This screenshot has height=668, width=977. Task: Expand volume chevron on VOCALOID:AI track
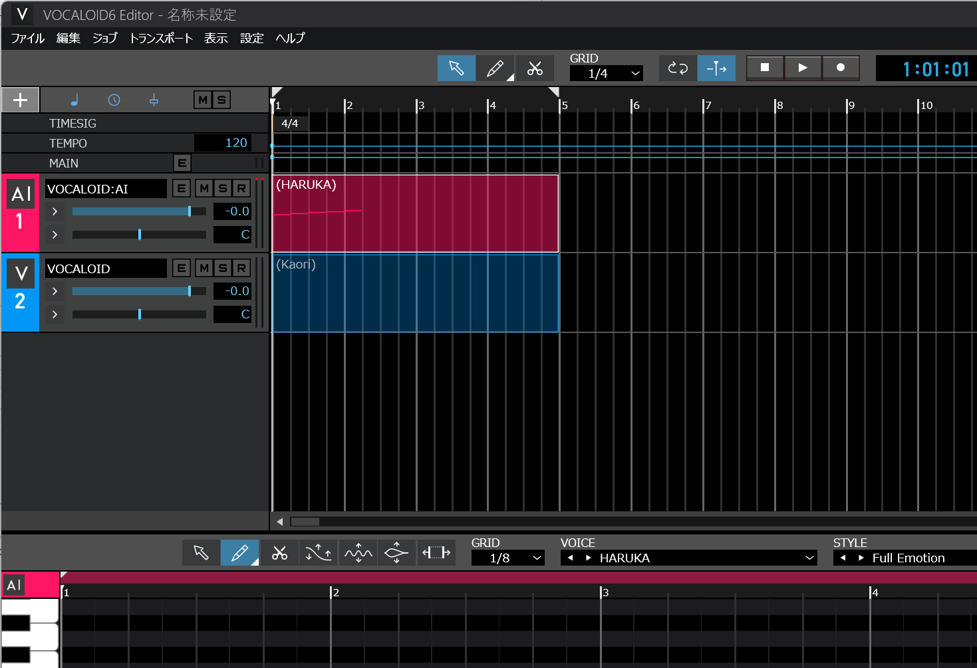[55, 211]
